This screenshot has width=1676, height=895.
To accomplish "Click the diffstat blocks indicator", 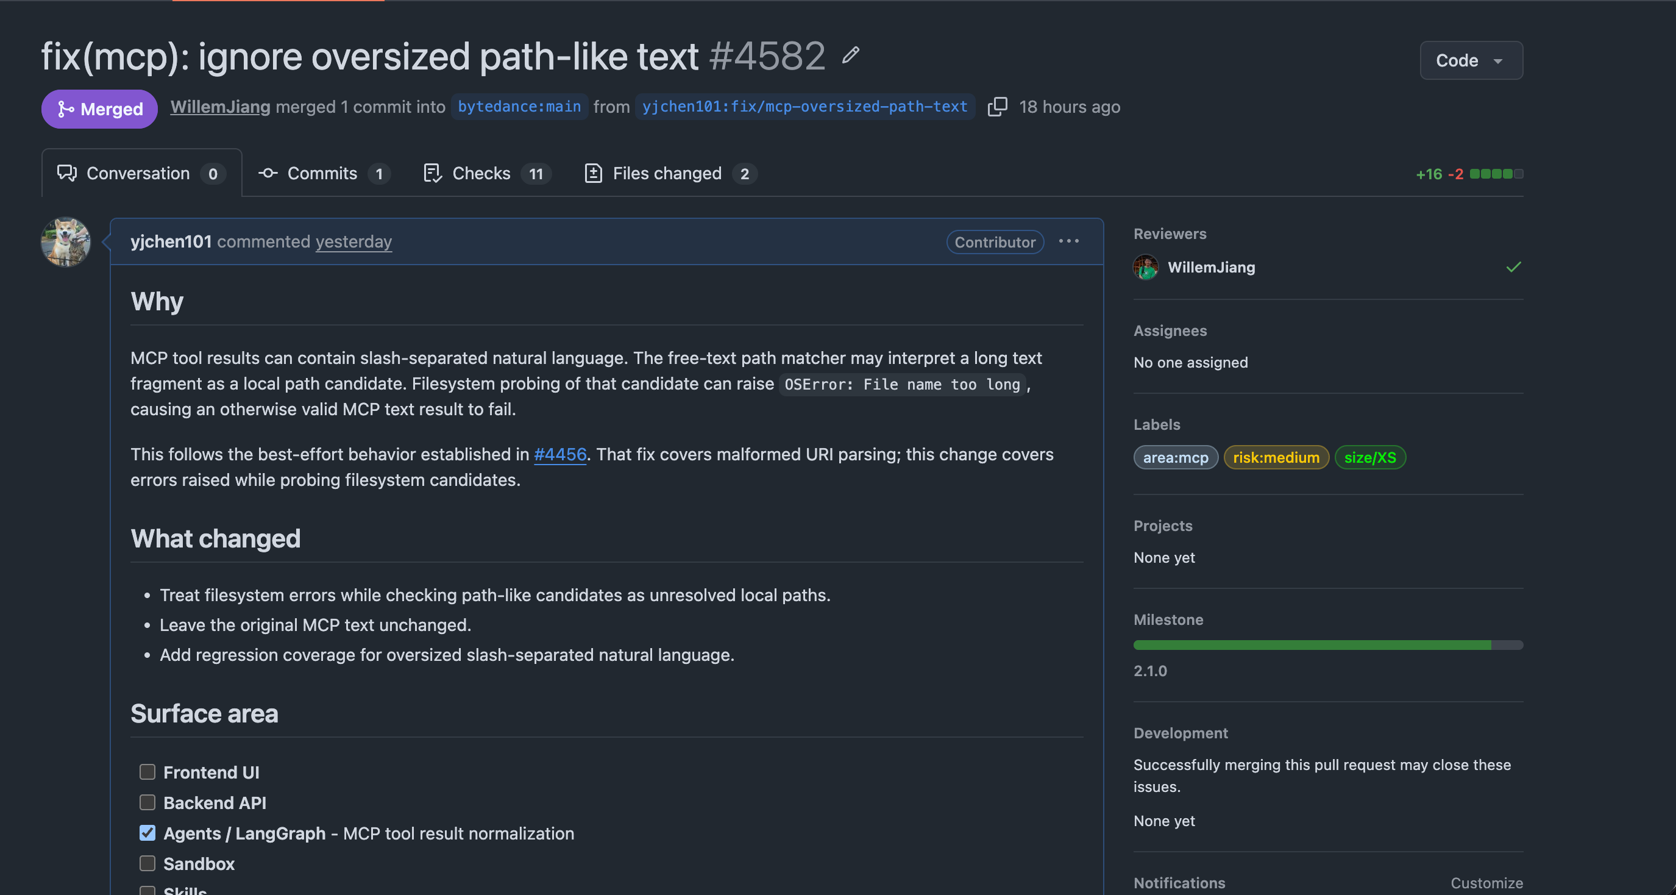I will point(1496,174).
